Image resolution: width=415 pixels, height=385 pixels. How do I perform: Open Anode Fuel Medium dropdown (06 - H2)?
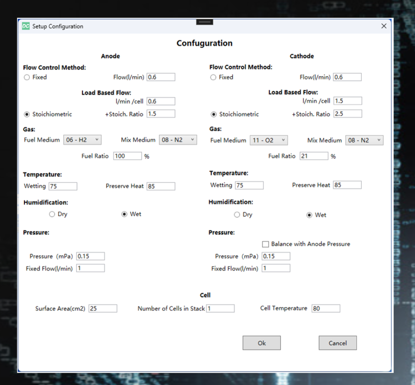82,140
